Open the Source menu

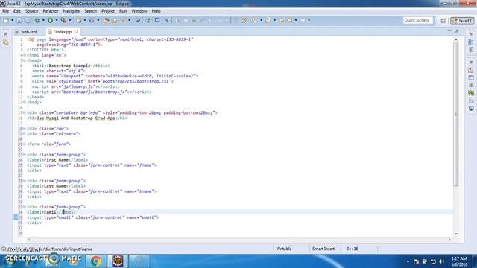[x=31, y=11]
